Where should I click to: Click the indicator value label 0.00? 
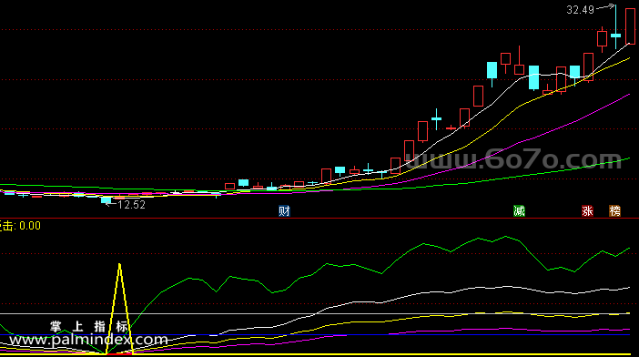pos(30,226)
